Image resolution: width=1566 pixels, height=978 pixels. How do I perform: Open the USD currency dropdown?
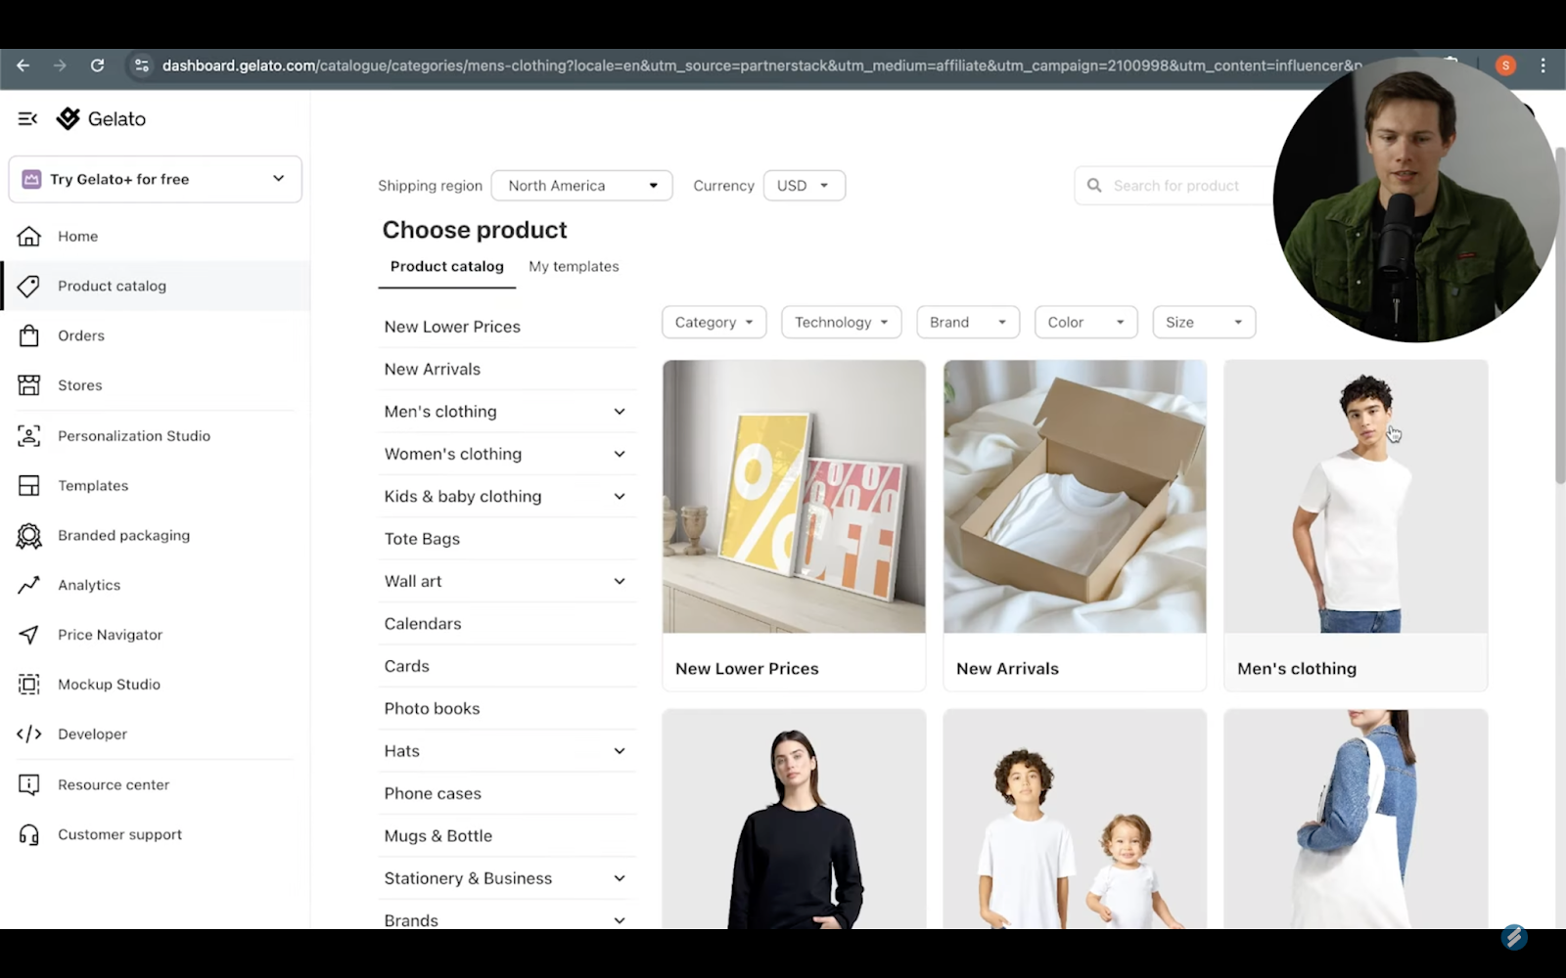coord(804,186)
